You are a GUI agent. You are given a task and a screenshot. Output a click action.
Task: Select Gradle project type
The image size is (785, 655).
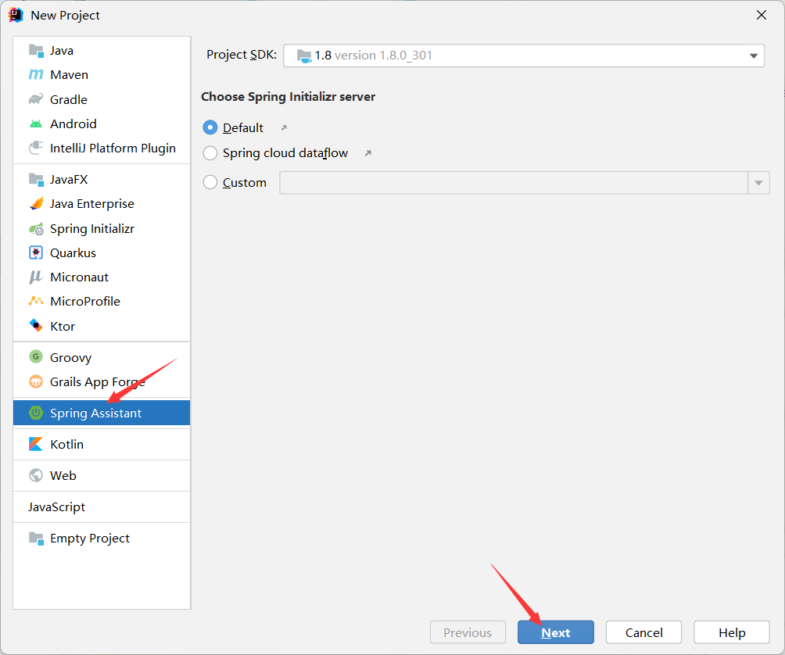(x=102, y=99)
